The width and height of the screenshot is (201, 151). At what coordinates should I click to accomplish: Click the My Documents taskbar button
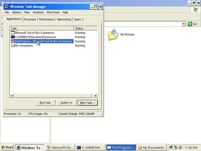coord(151,148)
